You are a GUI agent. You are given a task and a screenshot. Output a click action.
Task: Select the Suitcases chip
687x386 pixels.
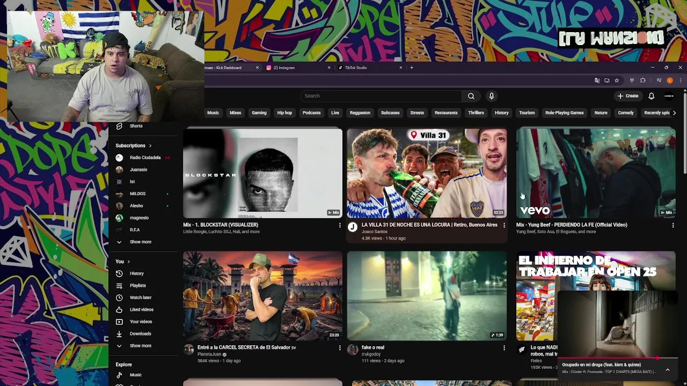coord(390,113)
